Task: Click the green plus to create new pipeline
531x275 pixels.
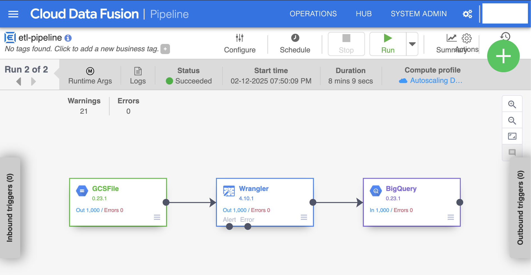Action: point(503,56)
